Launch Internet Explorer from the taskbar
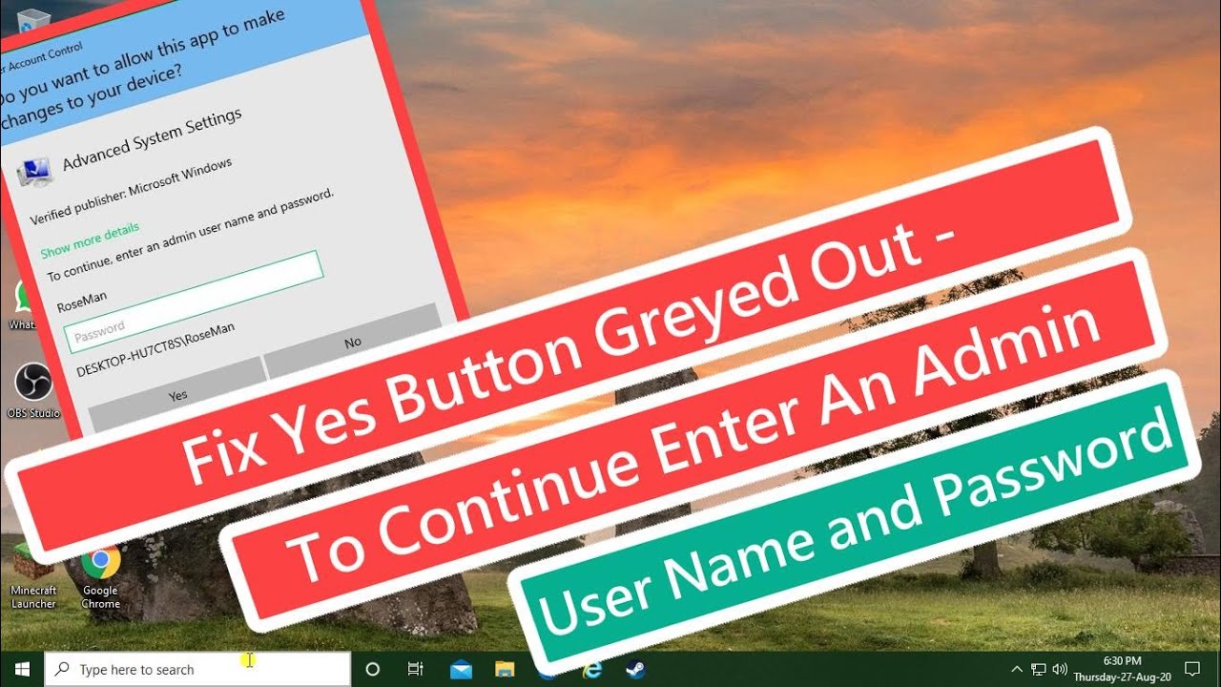Viewport: 1221px width, 687px height. pyautogui.click(x=592, y=669)
